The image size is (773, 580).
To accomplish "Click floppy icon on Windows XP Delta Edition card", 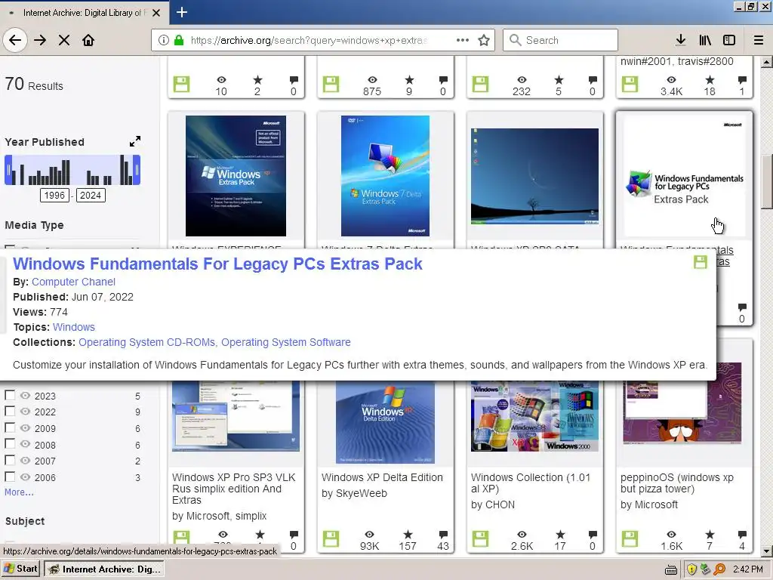I will pos(331,539).
